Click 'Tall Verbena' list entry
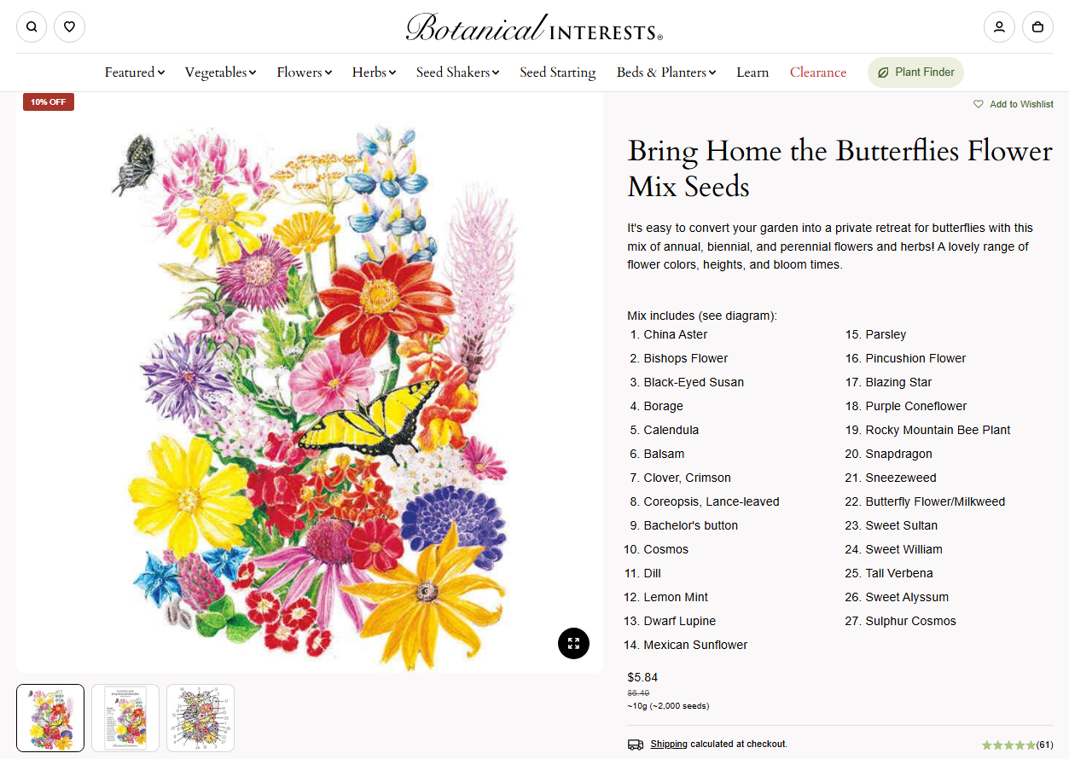Viewport: 1069px width, 759px height. (x=899, y=573)
